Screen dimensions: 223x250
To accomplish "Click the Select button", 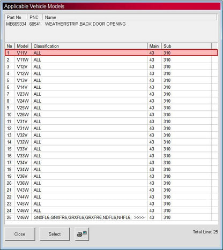I will 55,234.
